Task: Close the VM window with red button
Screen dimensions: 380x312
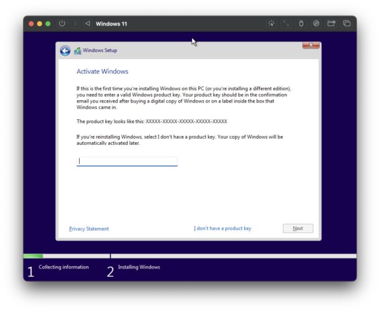Action: [31, 24]
